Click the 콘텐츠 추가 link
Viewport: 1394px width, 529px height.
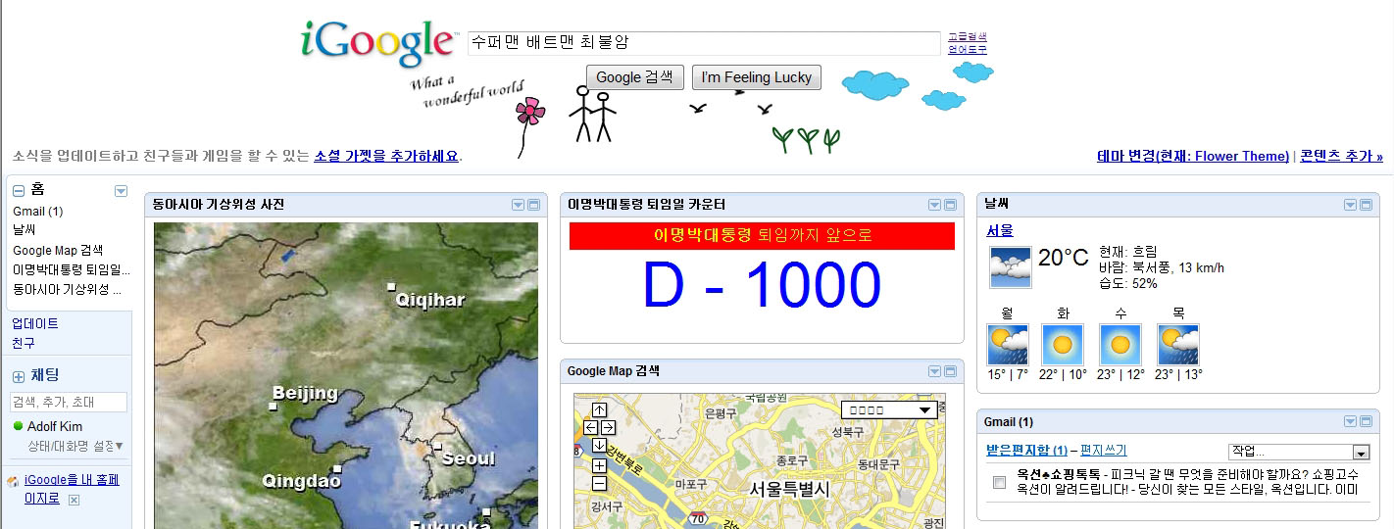click(x=1341, y=156)
